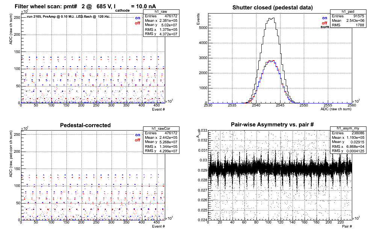Select 'RMS x 1.344e+05' stats row
The image size is (374, 234).
pyautogui.click(x=161, y=146)
